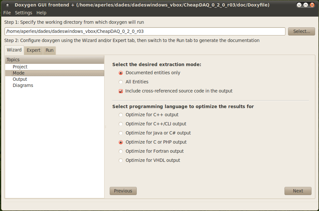
Task: Select the Diagrams topic
Action: pyautogui.click(x=55, y=85)
